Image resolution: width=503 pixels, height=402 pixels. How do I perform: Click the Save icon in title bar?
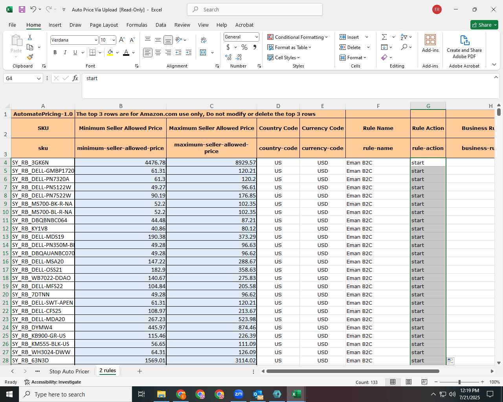point(22,9)
